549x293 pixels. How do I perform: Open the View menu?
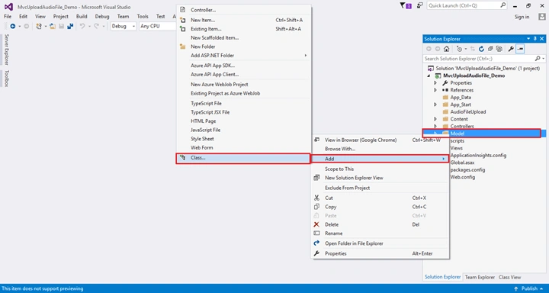click(40, 17)
